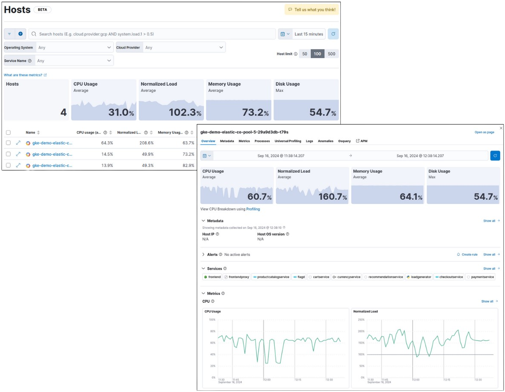This screenshot has height=392, width=505.
Task: Close the host details flyout
Action: click(x=501, y=128)
